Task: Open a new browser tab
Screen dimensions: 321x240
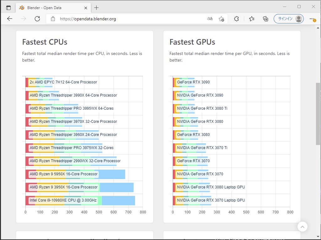Action: [96, 7]
